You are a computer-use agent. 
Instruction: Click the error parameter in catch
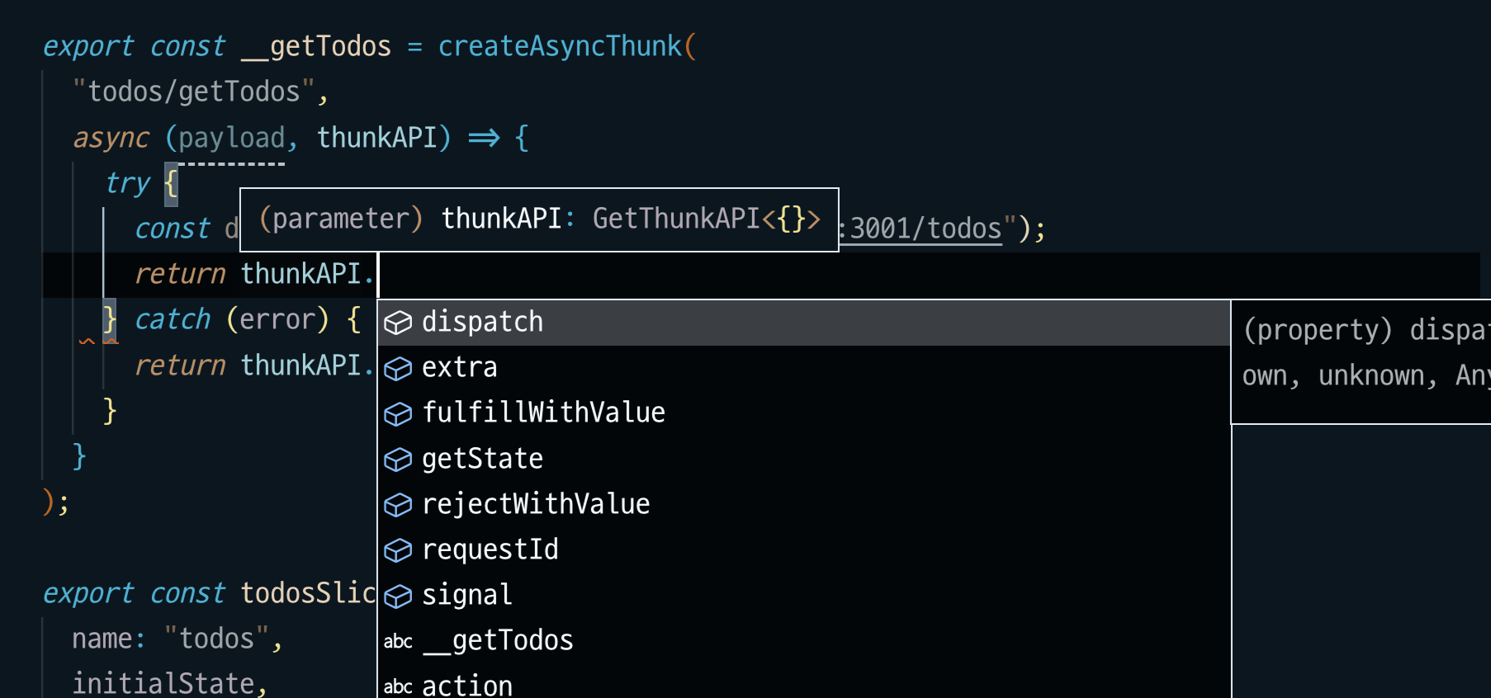pos(277,320)
